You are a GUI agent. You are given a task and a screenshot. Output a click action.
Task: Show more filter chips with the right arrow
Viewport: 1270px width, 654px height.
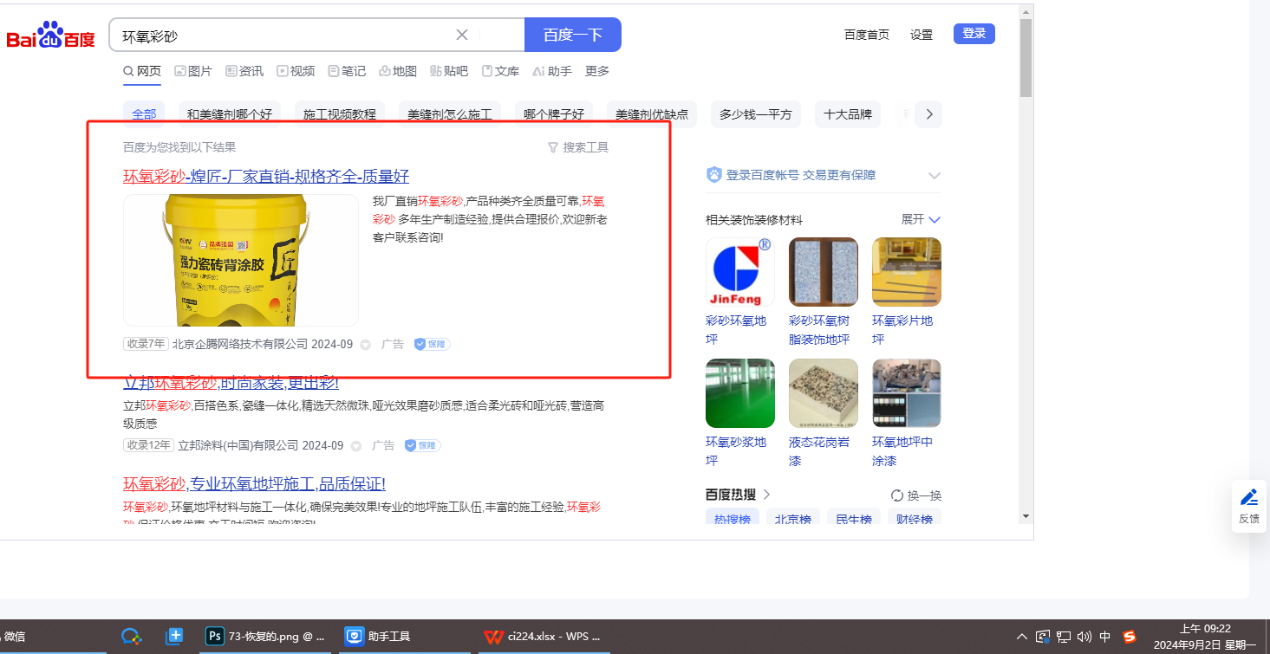pyautogui.click(x=928, y=114)
